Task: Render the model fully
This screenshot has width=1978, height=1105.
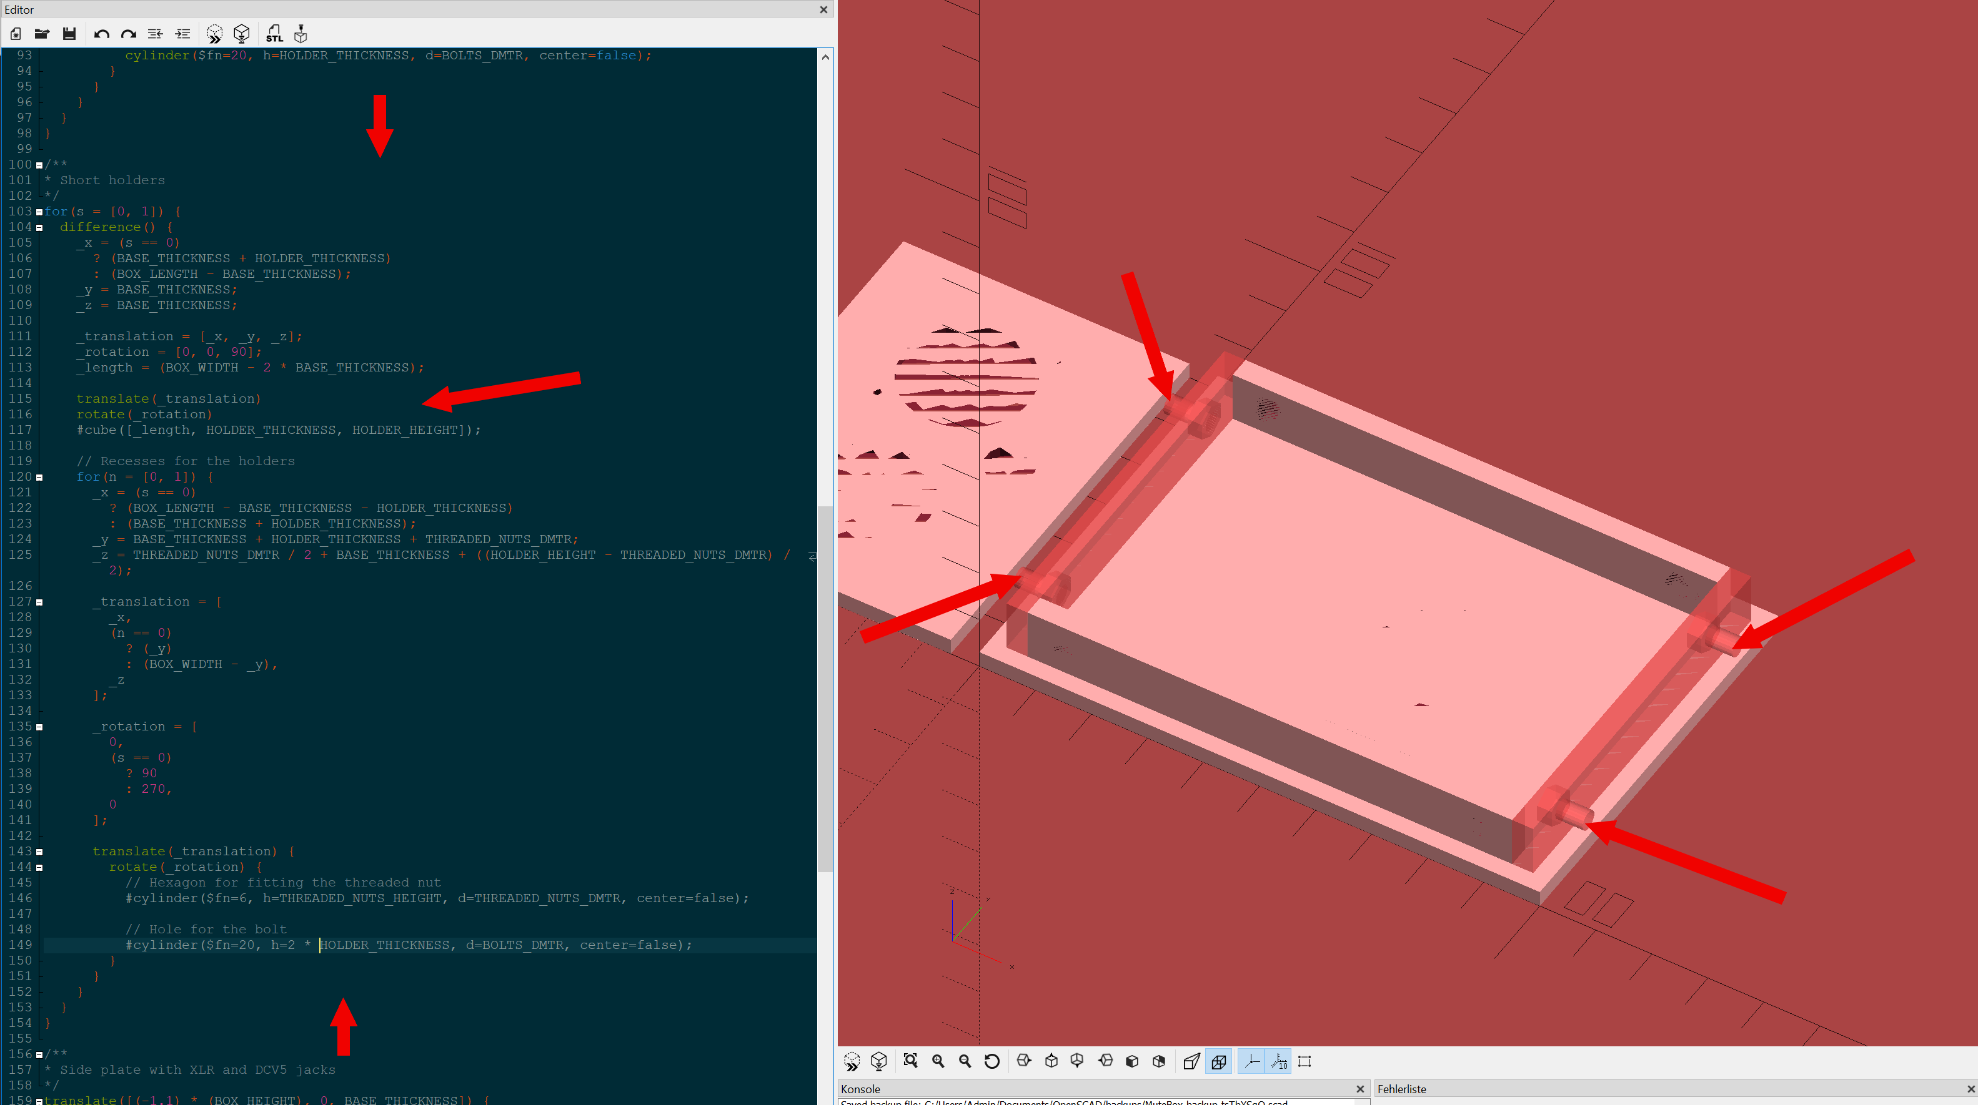Action: pyautogui.click(x=241, y=34)
